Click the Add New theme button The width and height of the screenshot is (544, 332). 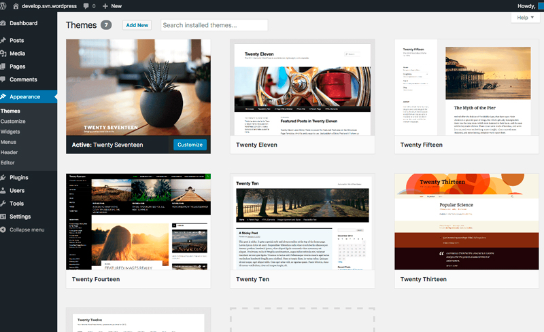[137, 25]
